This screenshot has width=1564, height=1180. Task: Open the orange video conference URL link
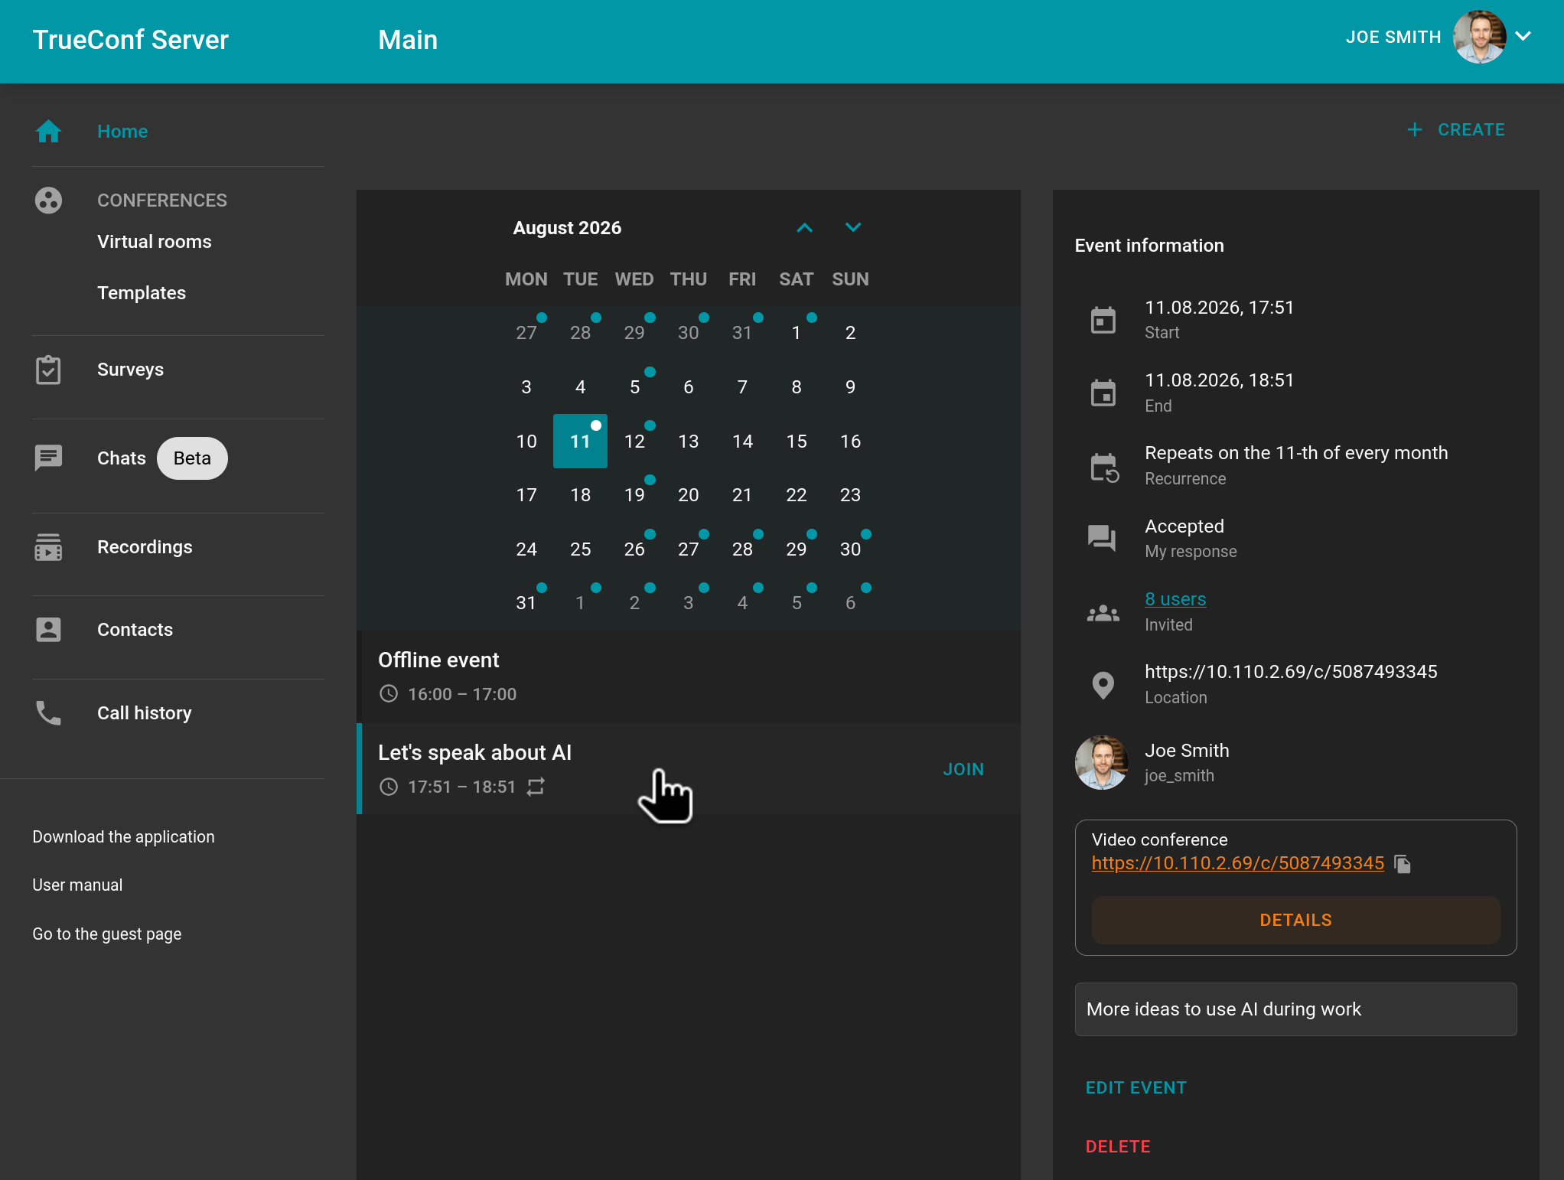tap(1237, 863)
